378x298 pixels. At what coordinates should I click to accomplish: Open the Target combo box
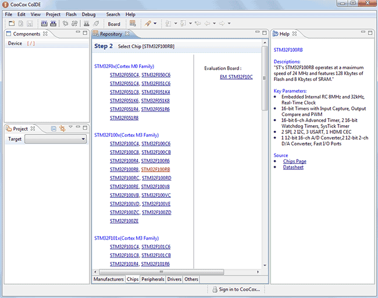pos(56,139)
